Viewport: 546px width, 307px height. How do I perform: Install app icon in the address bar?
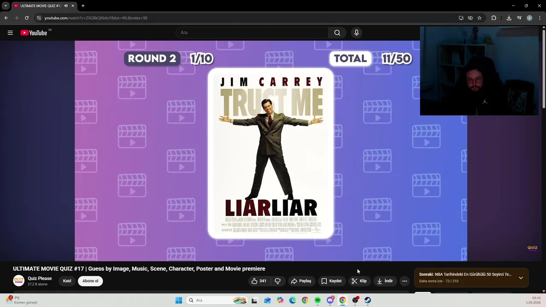click(x=461, y=18)
